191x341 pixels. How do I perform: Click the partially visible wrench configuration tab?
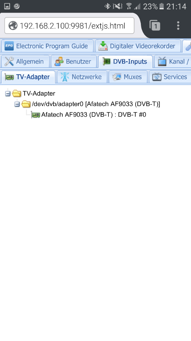point(187,46)
